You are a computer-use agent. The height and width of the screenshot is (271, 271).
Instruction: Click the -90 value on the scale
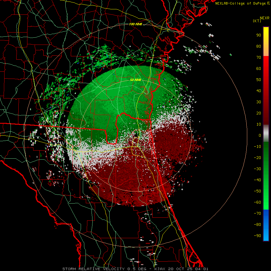[257, 236]
